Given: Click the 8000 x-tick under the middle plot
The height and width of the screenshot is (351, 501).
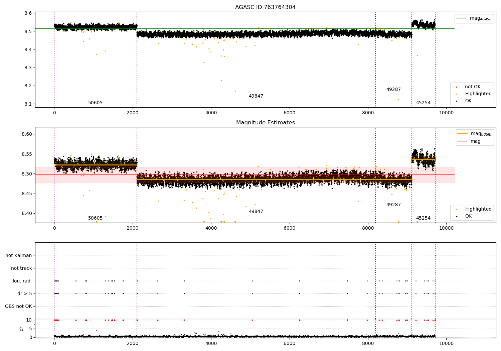Looking at the screenshot, I should click(x=368, y=228).
